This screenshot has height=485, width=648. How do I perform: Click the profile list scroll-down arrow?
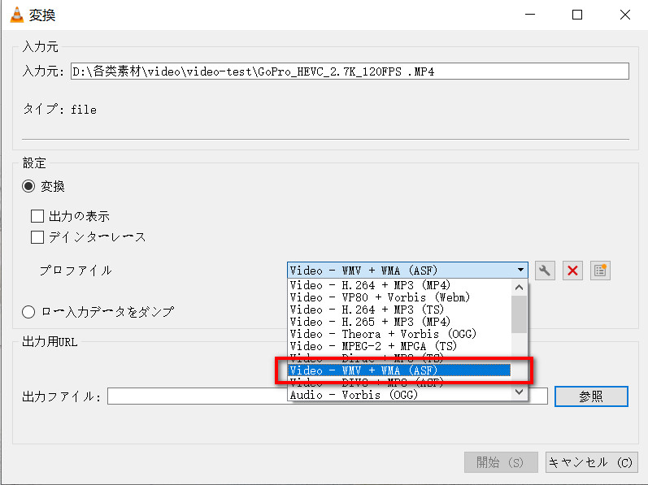coord(519,392)
